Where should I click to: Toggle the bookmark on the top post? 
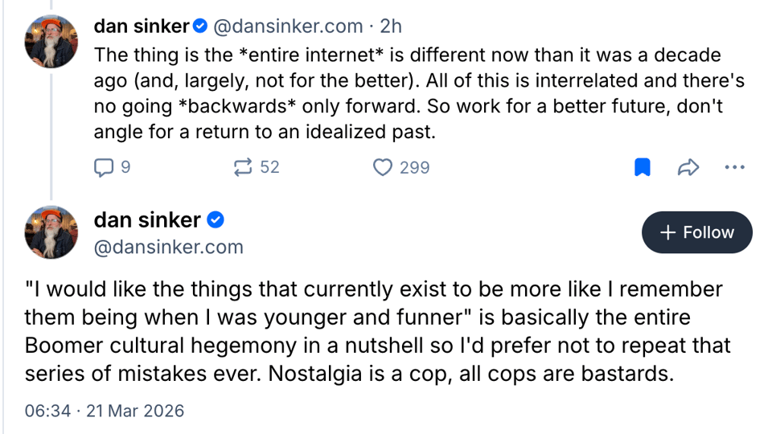(643, 167)
